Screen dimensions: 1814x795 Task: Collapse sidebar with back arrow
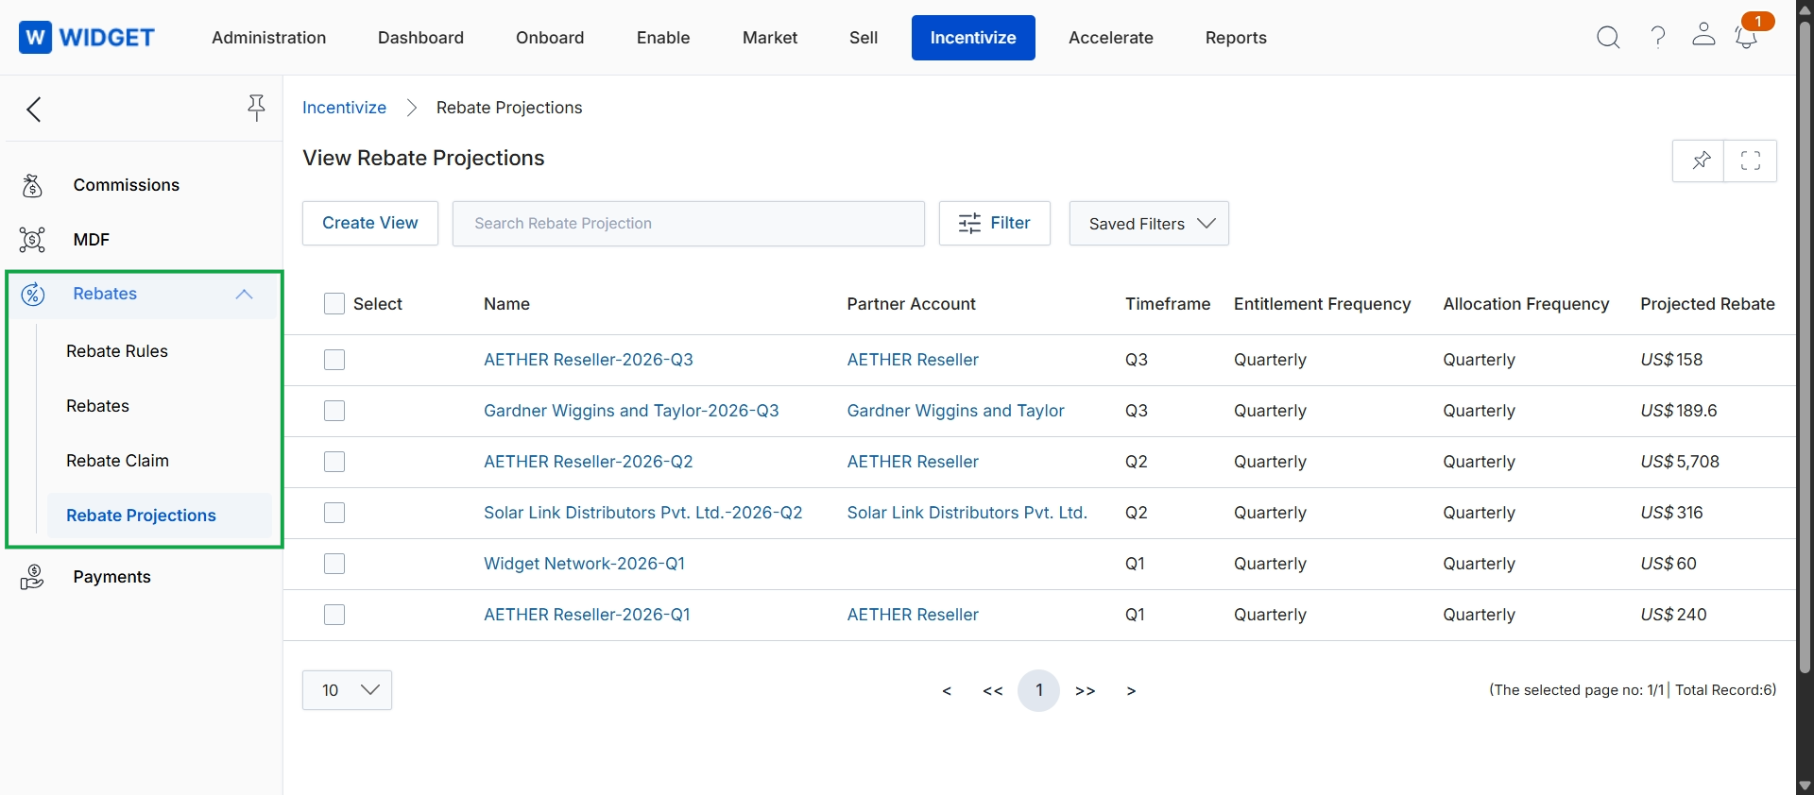point(34,110)
